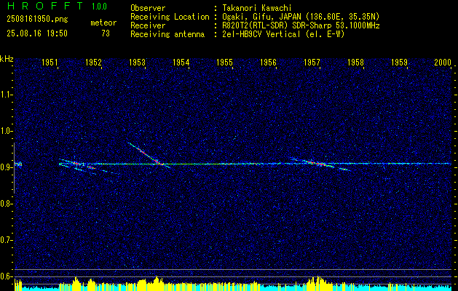Click the 1956 time axis label
Viewport: 458px width, 291px height.
[268, 62]
